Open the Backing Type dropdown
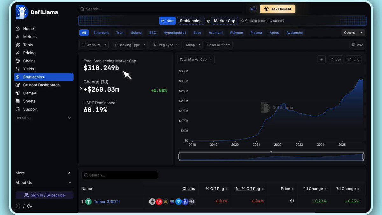Image resolution: width=382 pixels, height=215 pixels. [129, 45]
